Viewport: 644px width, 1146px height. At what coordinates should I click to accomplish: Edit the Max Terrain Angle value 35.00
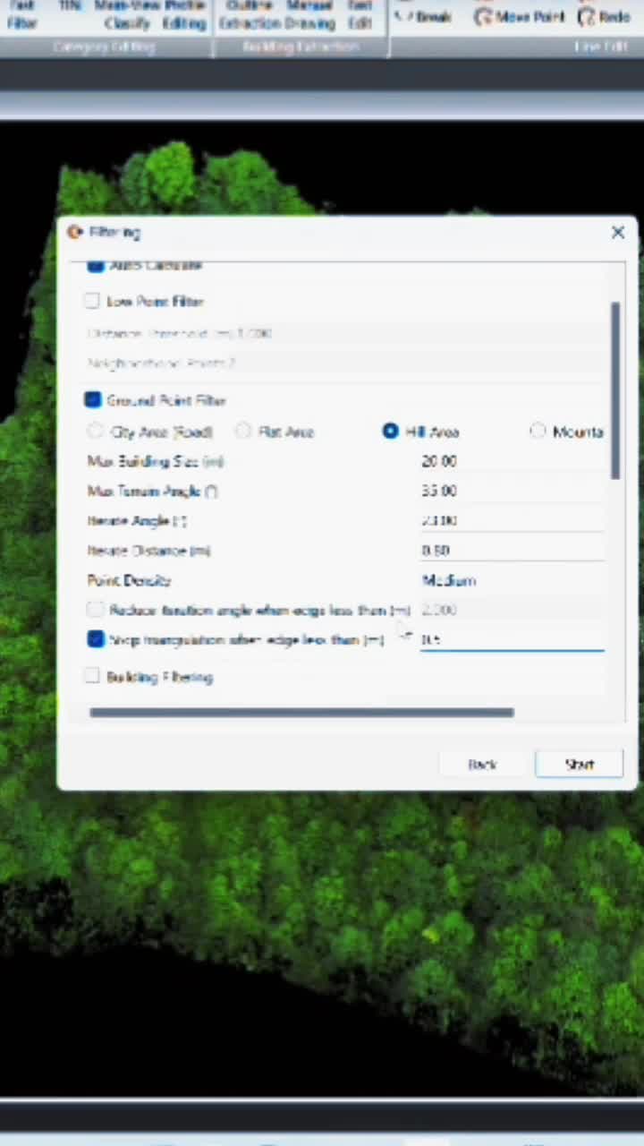tap(512, 491)
